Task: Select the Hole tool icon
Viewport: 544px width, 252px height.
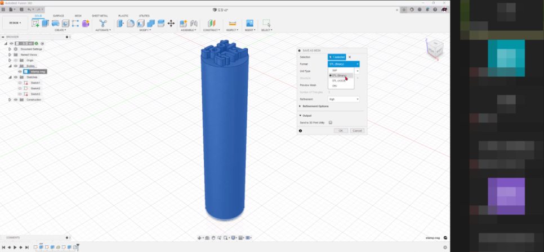Action: 65,23
